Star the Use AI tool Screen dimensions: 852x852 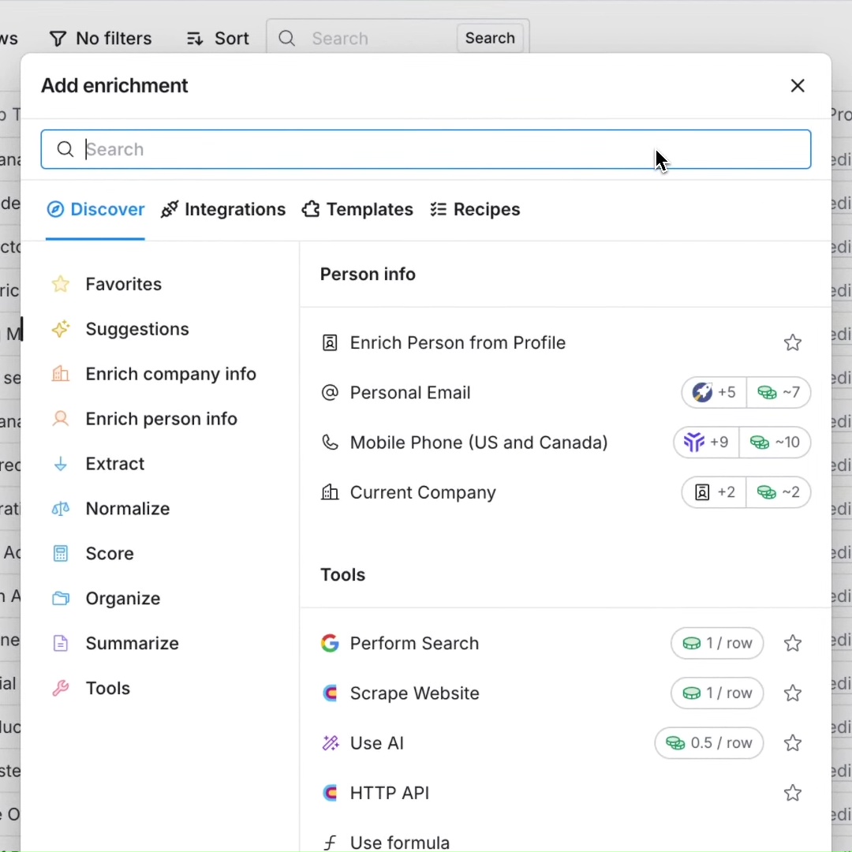tap(793, 743)
